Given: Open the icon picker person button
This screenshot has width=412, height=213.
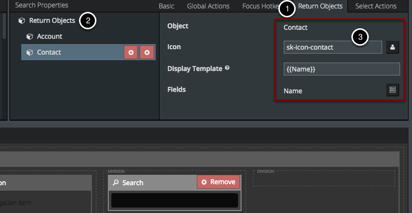Looking at the screenshot, I should coord(393,47).
